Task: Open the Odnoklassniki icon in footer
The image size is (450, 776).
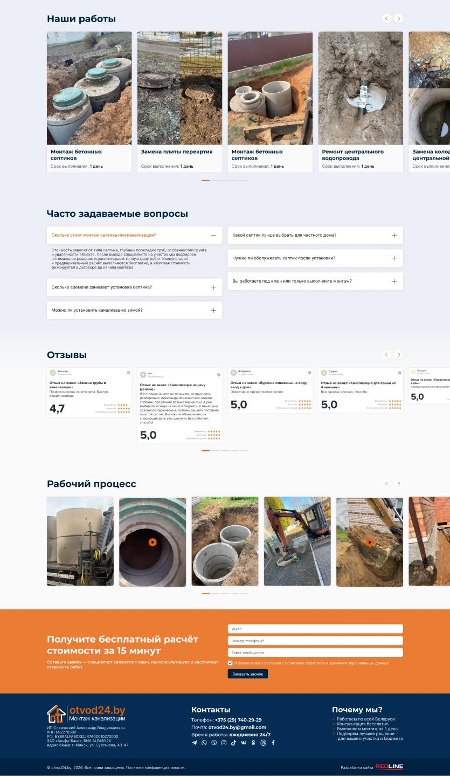Action: click(x=253, y=743)
